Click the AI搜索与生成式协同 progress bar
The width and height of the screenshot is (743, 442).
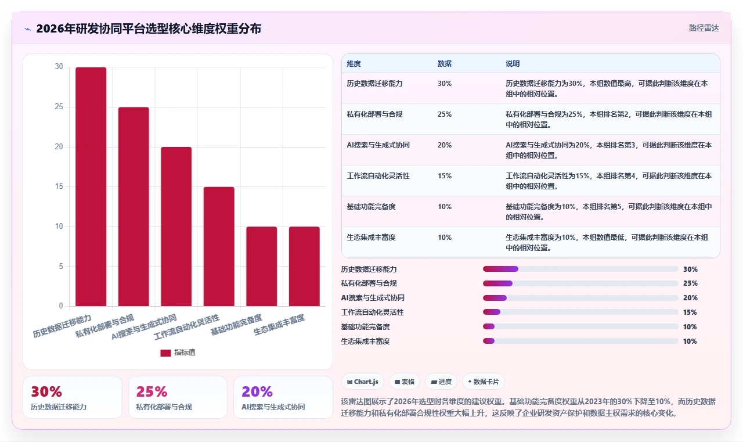coord(580,298)
